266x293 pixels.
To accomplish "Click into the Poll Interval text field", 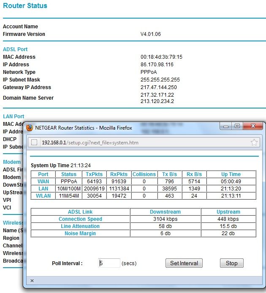I will 109,263.
